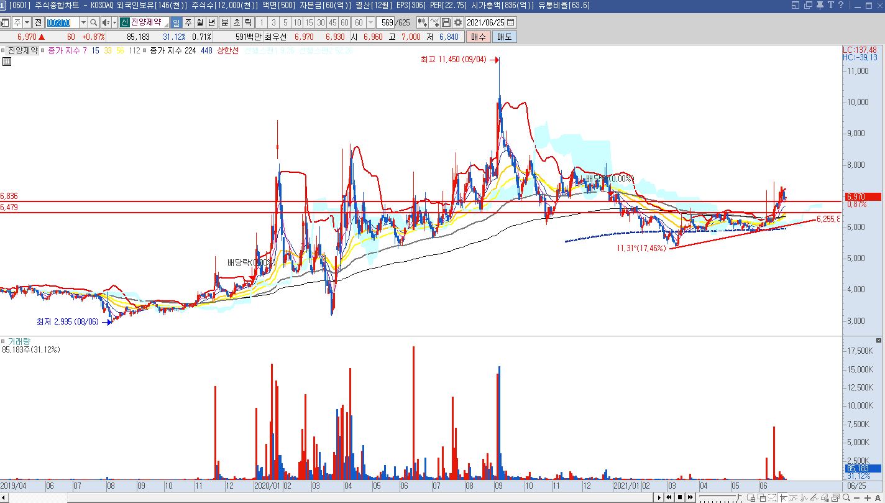This screenshot has width=885, height=503.
Task: Click the stock code input field 007370
Action: [62, 22]
